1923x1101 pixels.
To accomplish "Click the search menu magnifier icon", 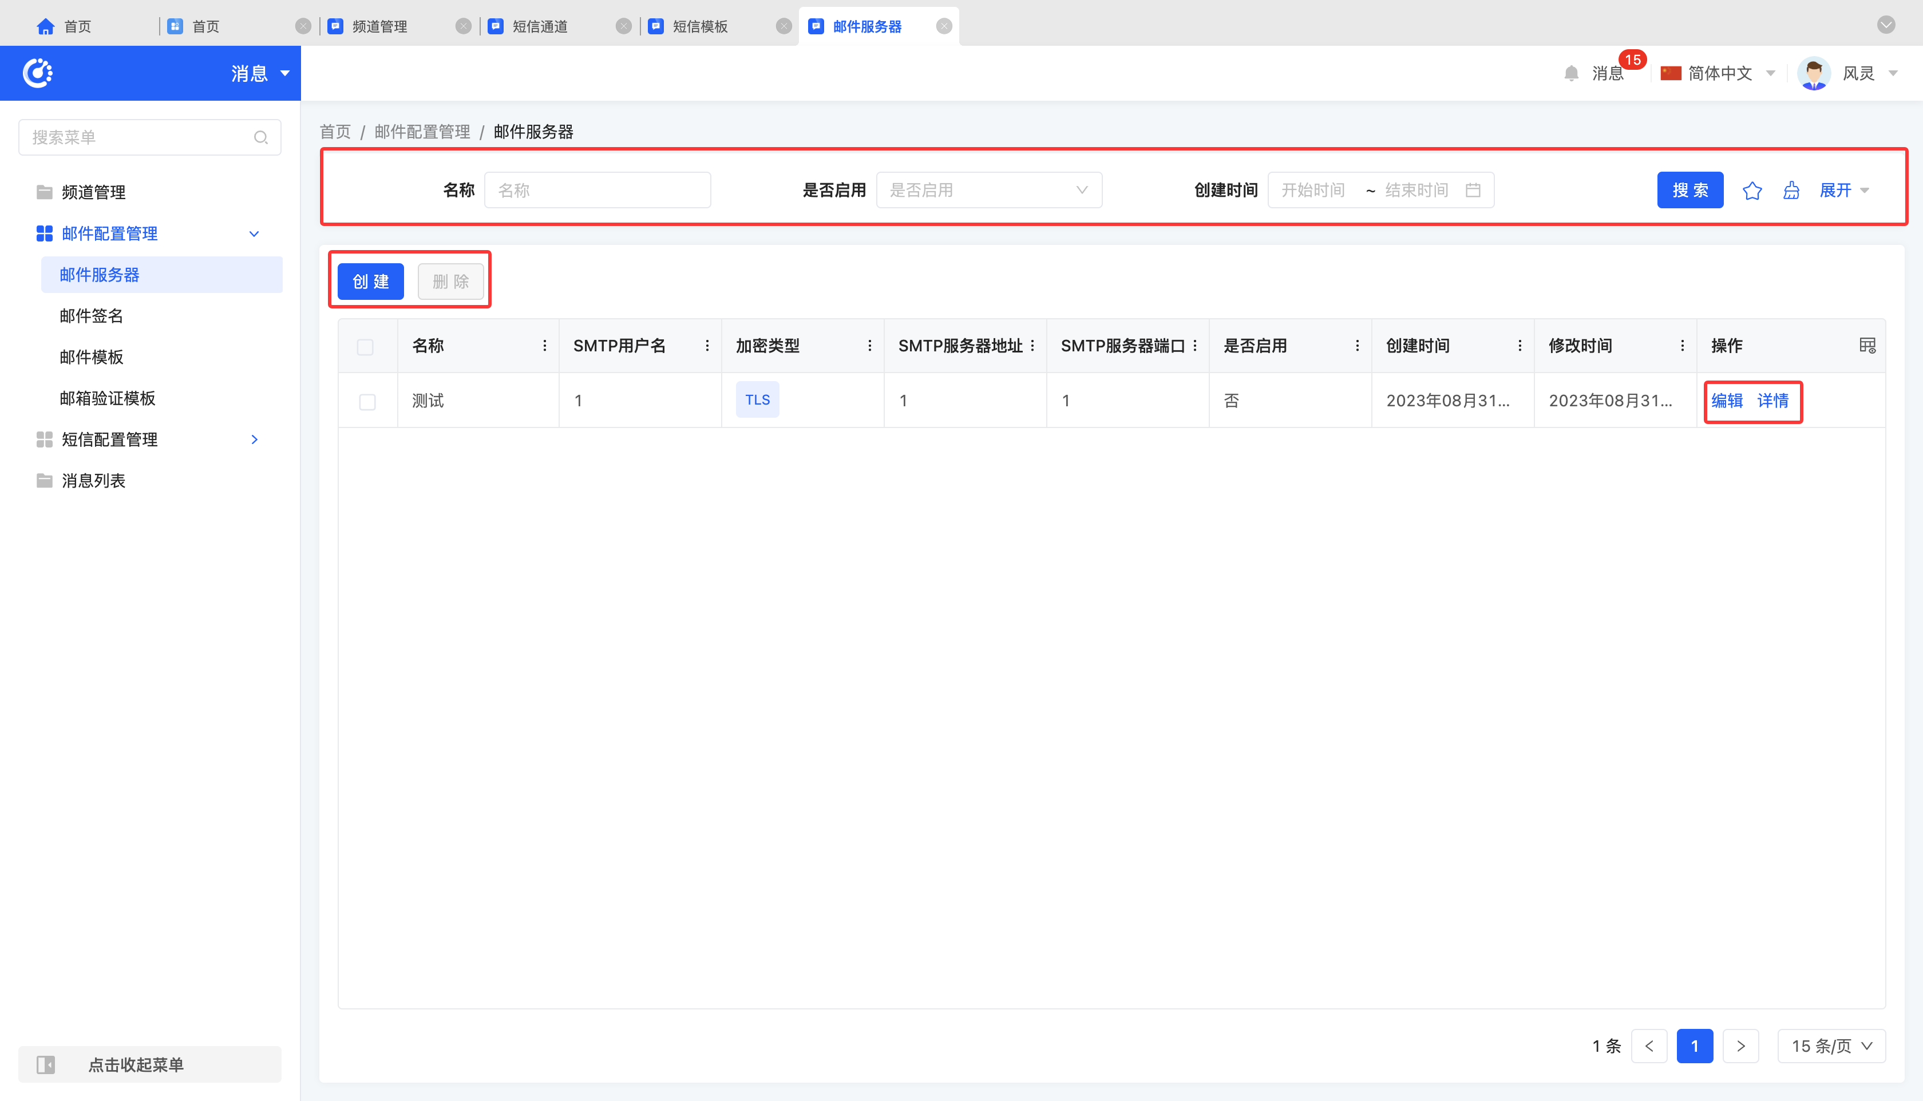I will coord(261,137).
